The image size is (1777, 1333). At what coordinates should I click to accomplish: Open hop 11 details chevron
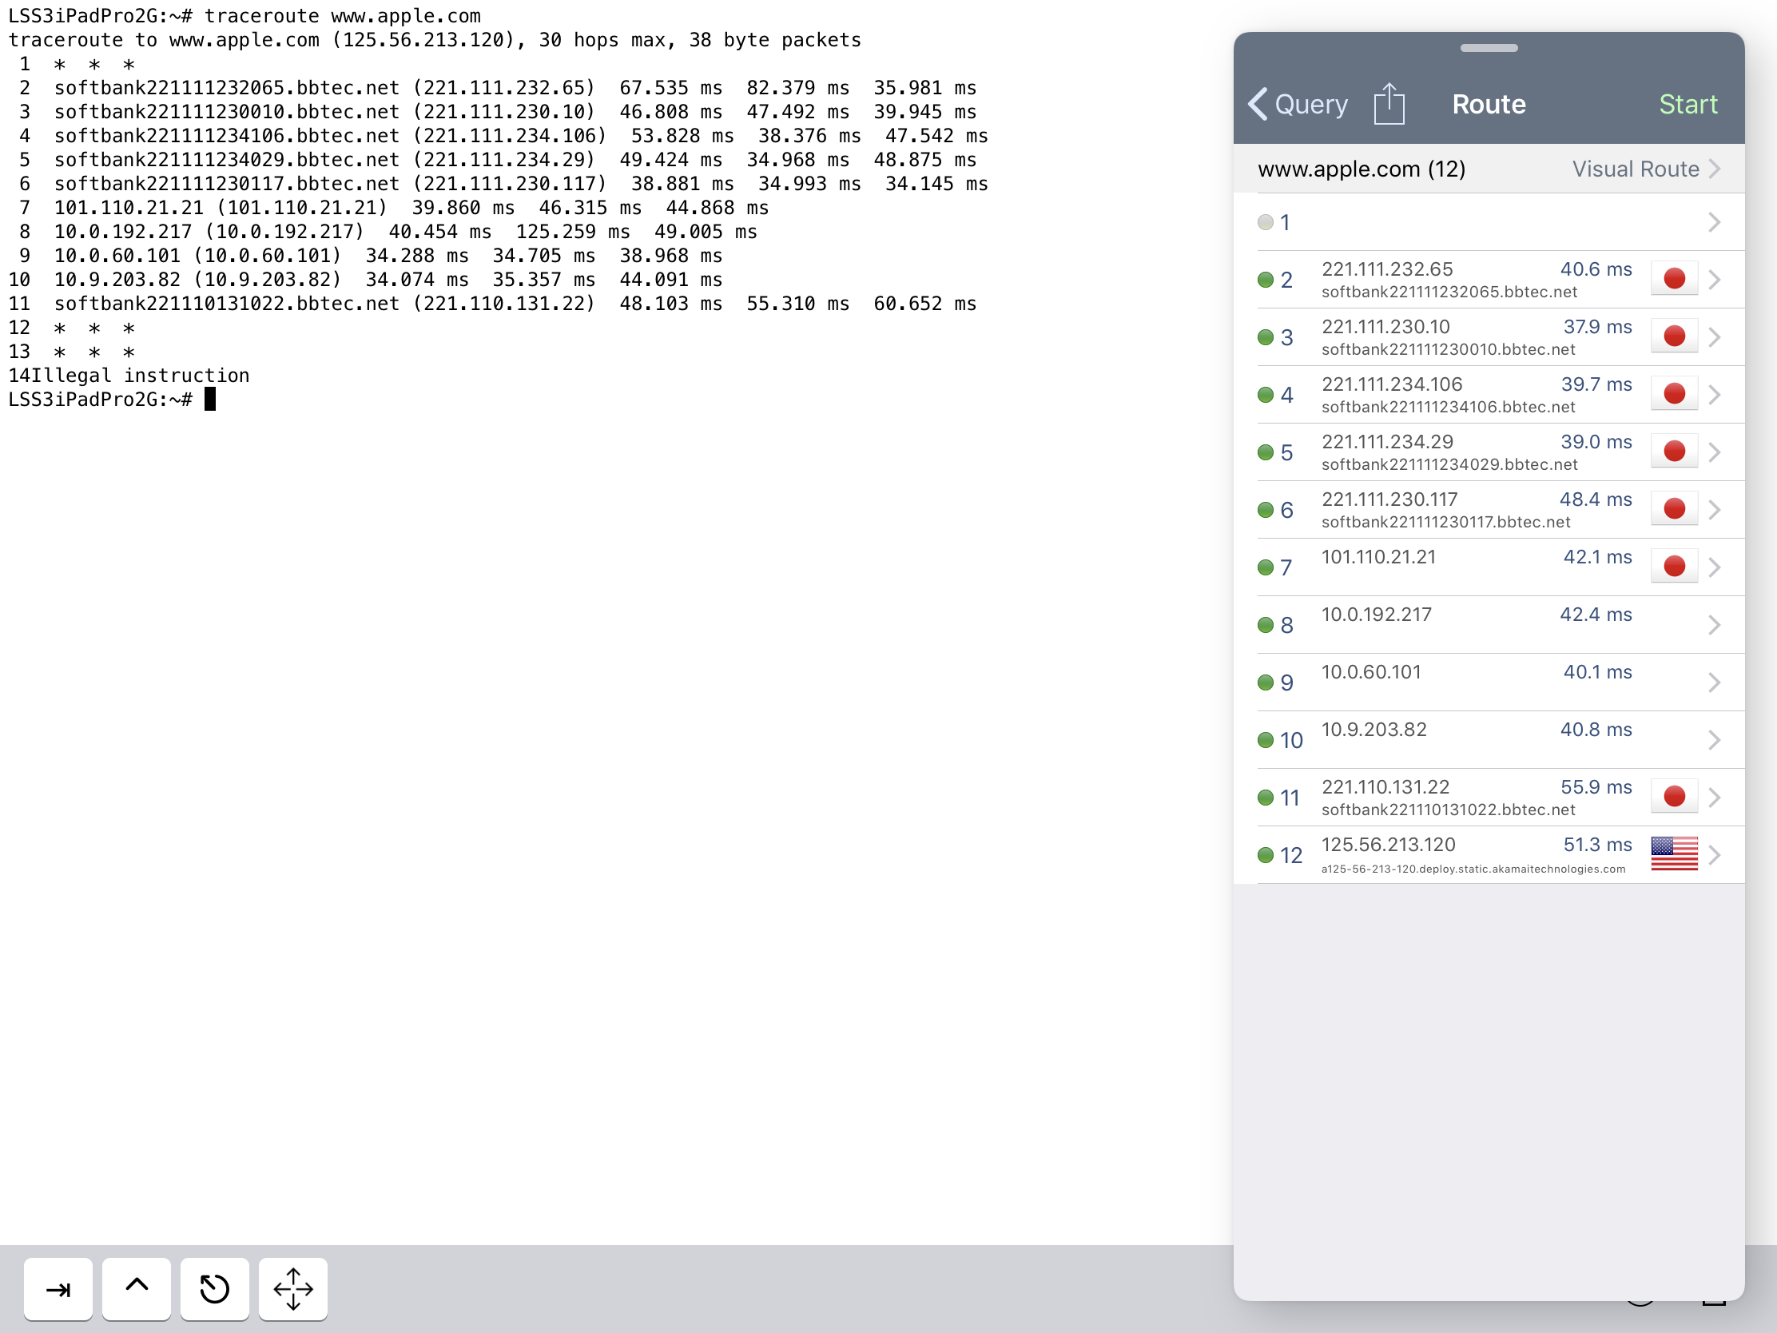coord(1714,797)
